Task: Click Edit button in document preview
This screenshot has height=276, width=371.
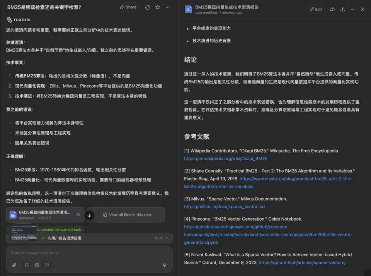Action: point(316,9)
